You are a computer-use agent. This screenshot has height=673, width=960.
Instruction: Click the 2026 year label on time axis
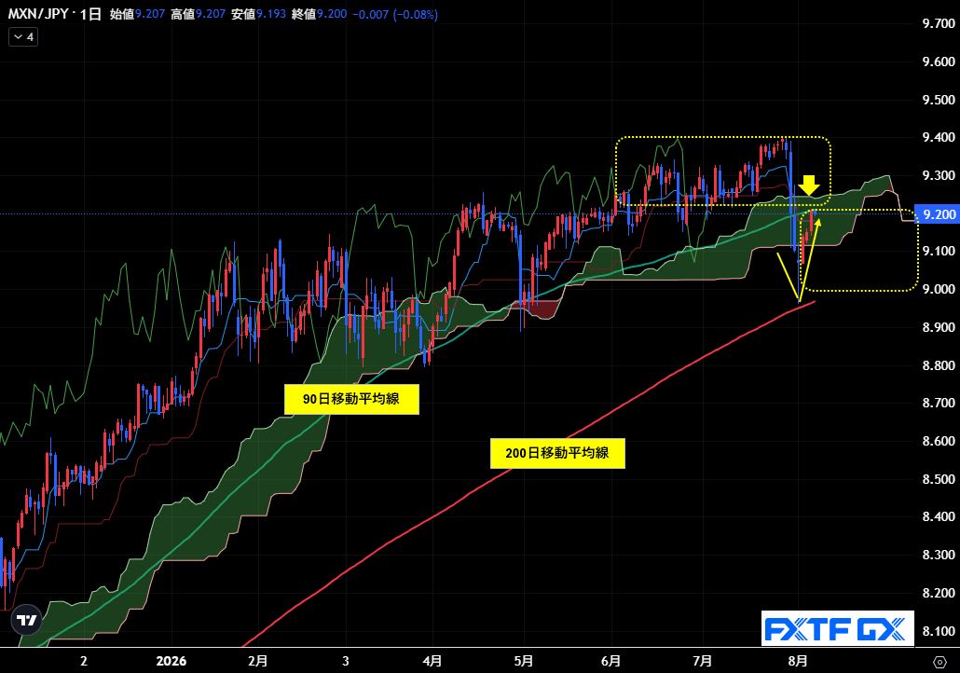point(171,662)
